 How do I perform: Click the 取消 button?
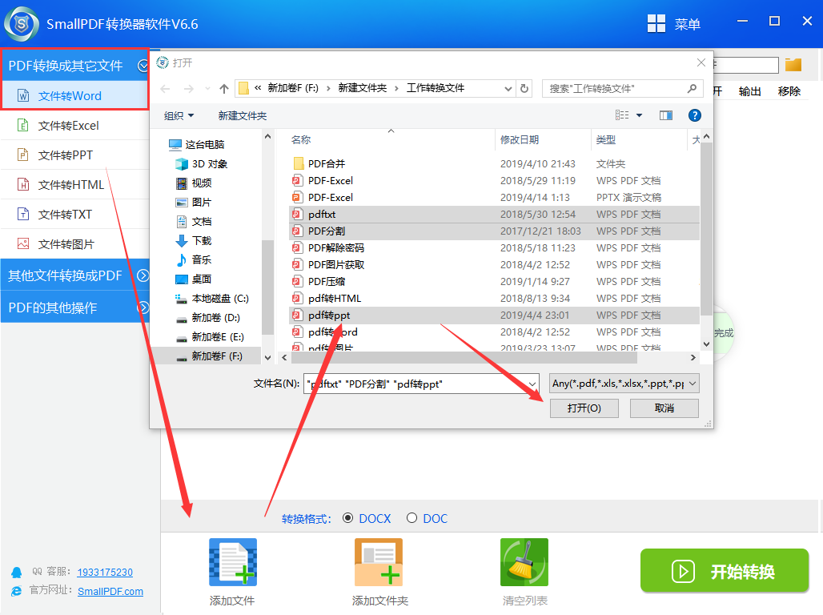click(664, 408)
